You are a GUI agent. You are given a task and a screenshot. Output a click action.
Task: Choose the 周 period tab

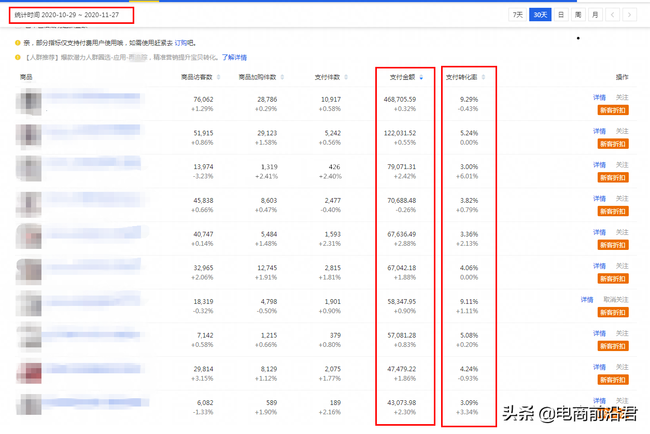pos(577,15)
